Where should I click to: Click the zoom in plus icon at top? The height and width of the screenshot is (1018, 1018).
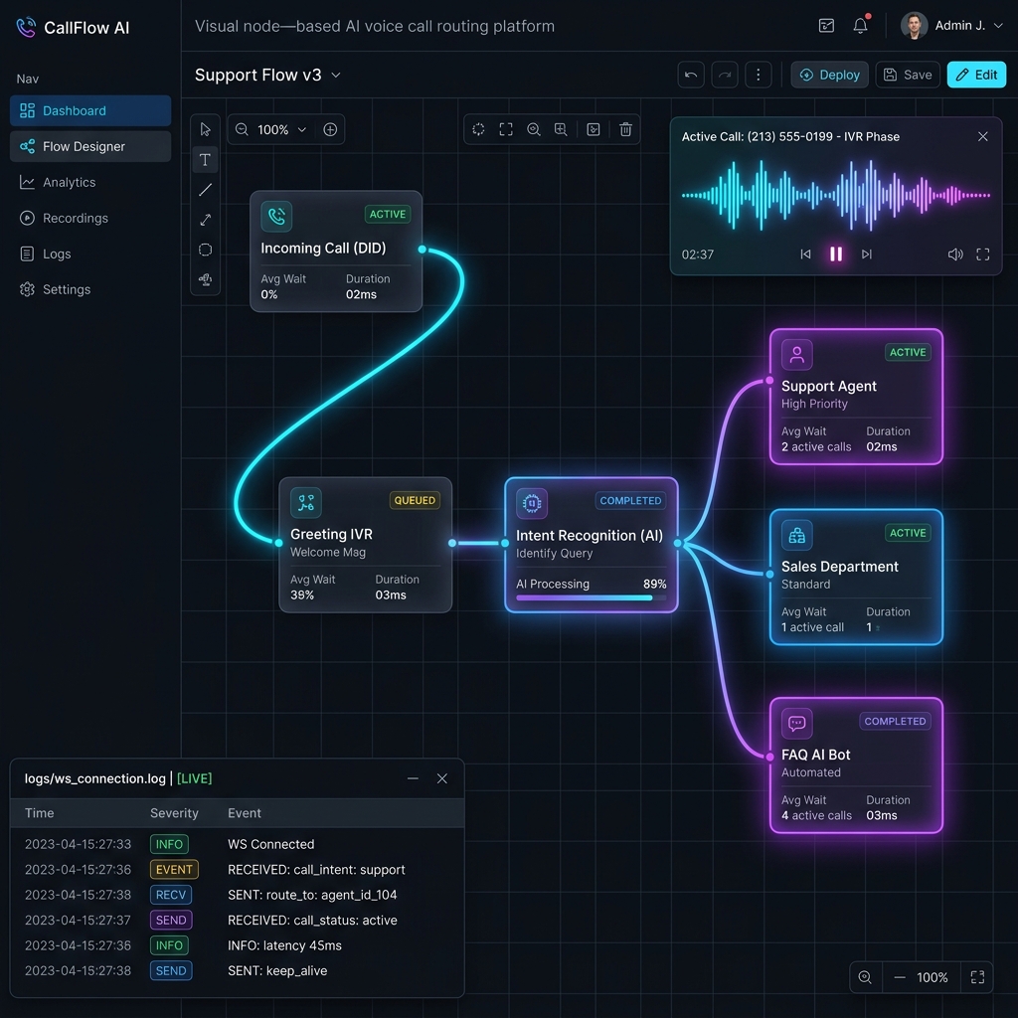(x=330, y=129)
